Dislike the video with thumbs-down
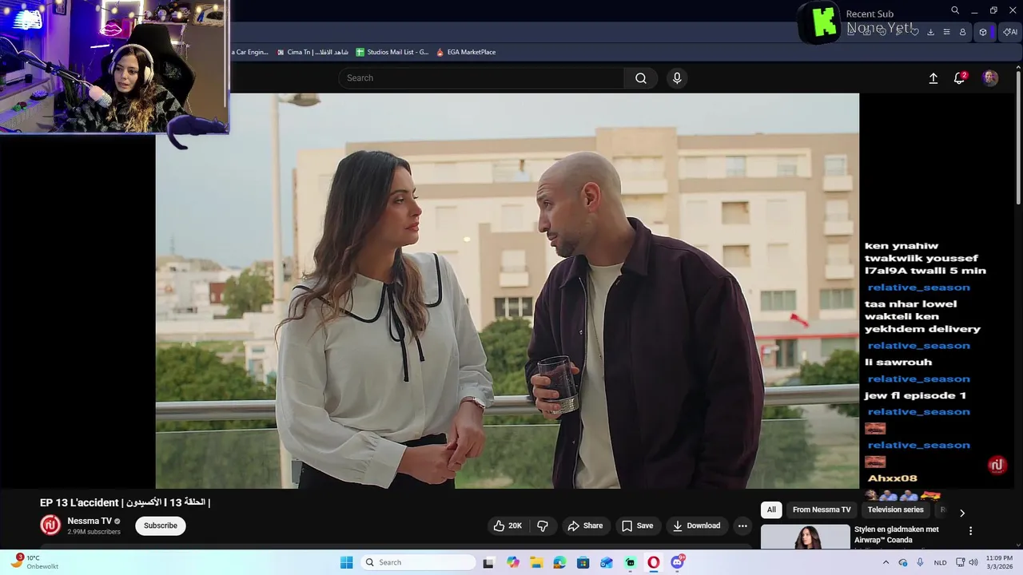Viewport: 1023px width, 575px height. pyautogui.click(x=543, y=525)
